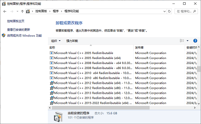The width and height of the screenshot is (201, 124).
Task: Expand the arrow before 控制面板 breadcrumb
Action: click(x=32, y=11)
